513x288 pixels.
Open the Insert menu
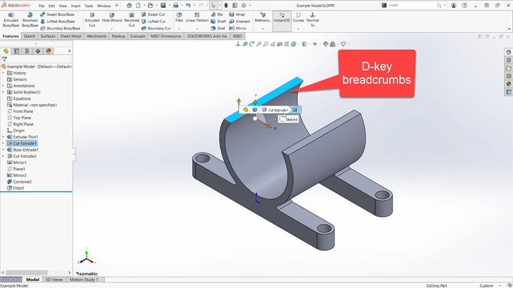pos(76,6)
